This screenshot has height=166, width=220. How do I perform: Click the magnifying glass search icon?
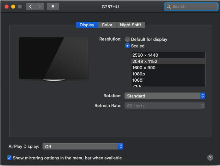pyautogui.click(x=169, y=7)
